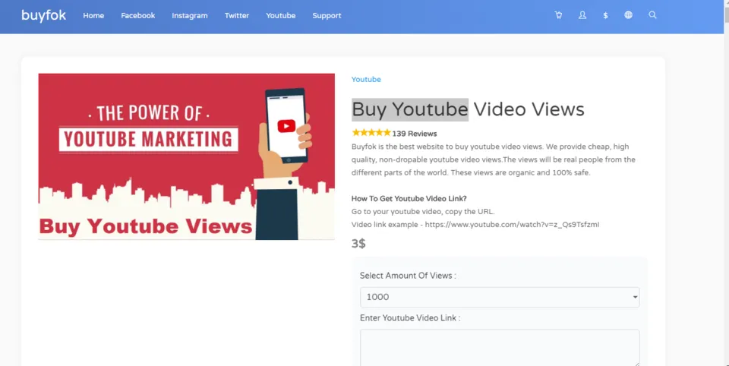
Task: Click the 'Select Amount Of Views :' label
Action: tap(408, 276)
